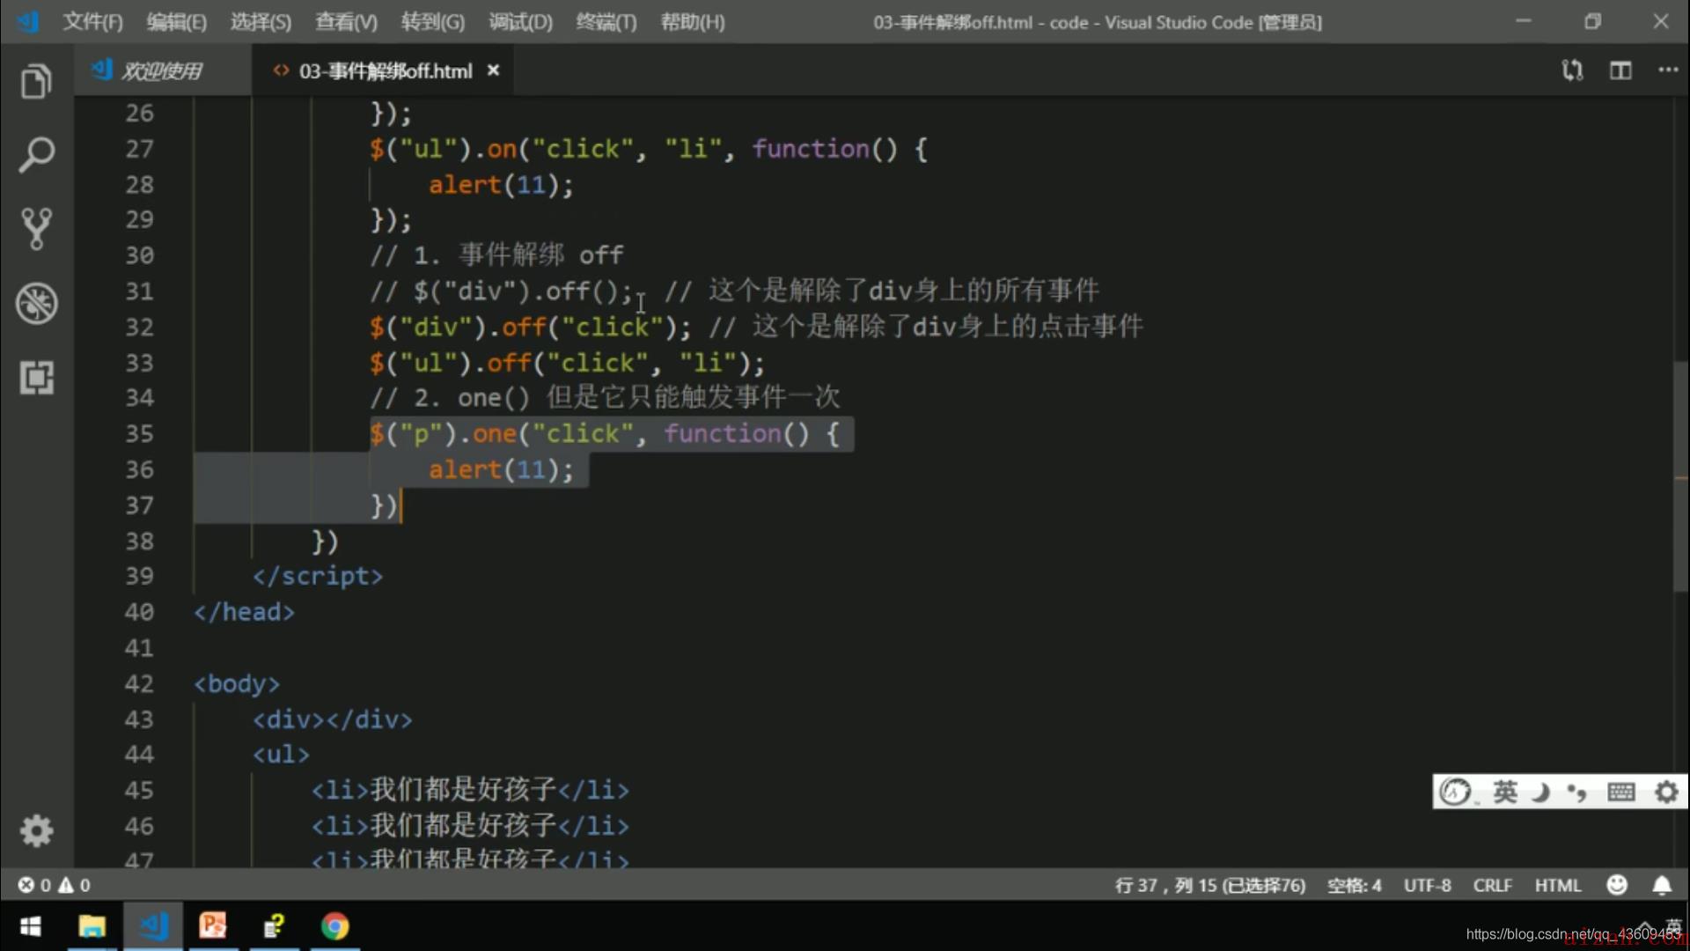Click the <div></div> code on line 43
This screenshot has width=1690, height=951.
tap(332, 720)
